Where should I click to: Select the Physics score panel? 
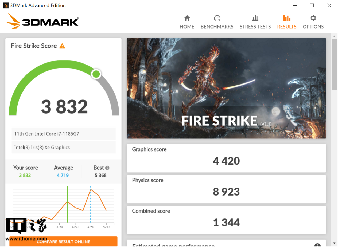[x=226, y=189]
